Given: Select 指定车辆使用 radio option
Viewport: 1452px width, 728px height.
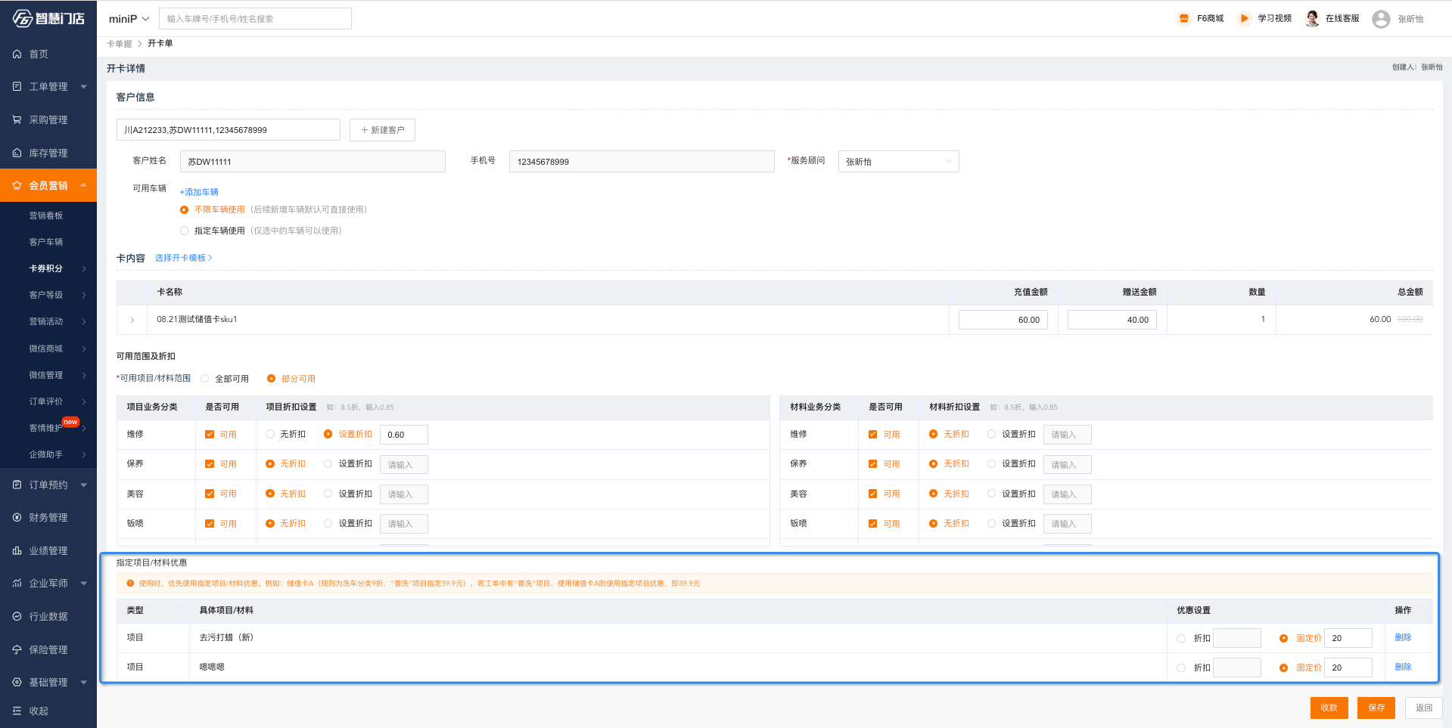Looking at the screenshot, I should 184,231.
